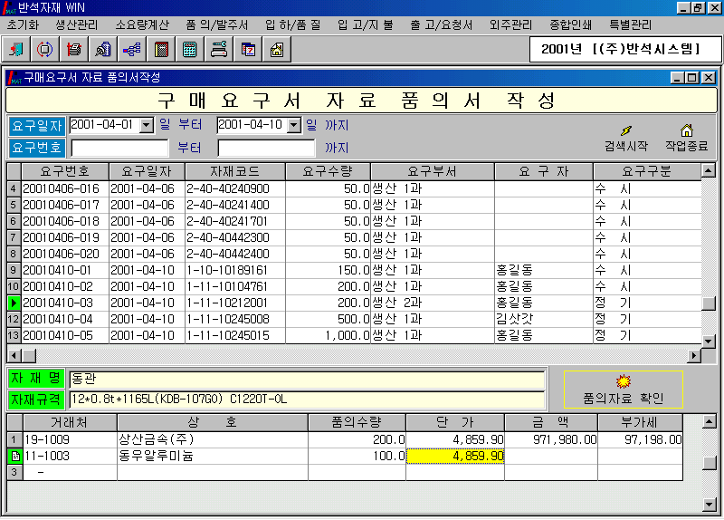
Task: Click 작업종료 to end the task
Action: pyautogui.click(x=686, y=138)
